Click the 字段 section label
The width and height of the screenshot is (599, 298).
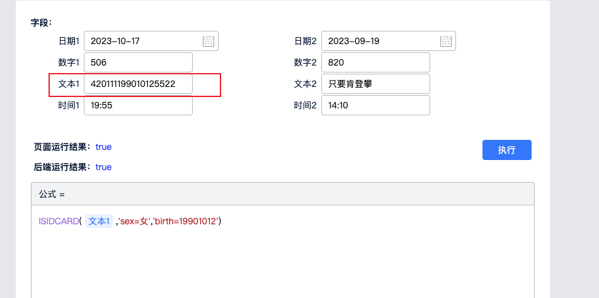42,23
